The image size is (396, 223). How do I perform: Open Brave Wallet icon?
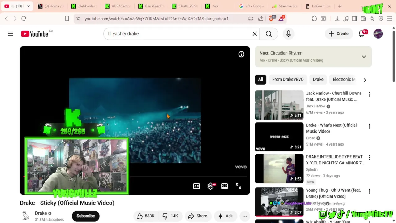coord(364,19)
